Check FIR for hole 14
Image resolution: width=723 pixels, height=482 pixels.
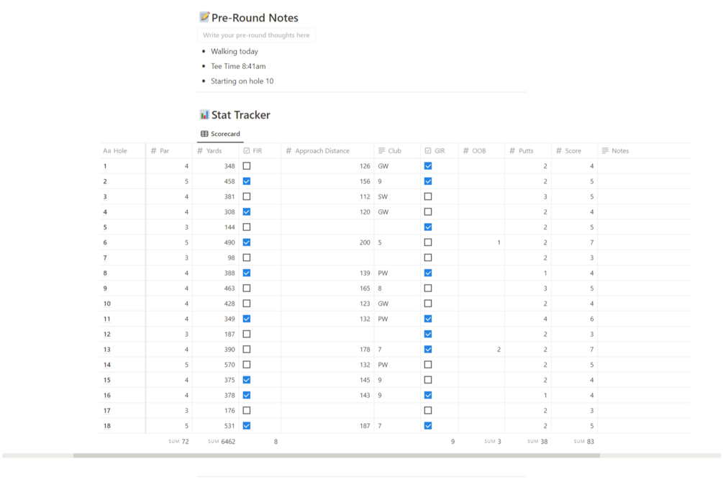point(247,365)
